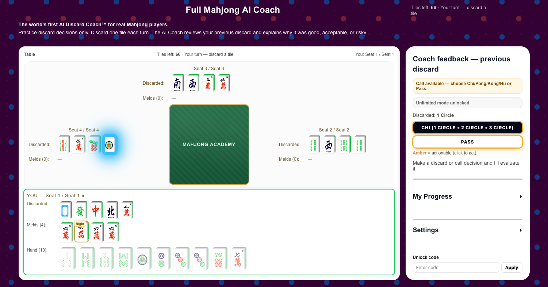The height and width of the screenshot is (287, 548).
Task: Discard the 6 Circle tile from hand
Action: [219, 259]
